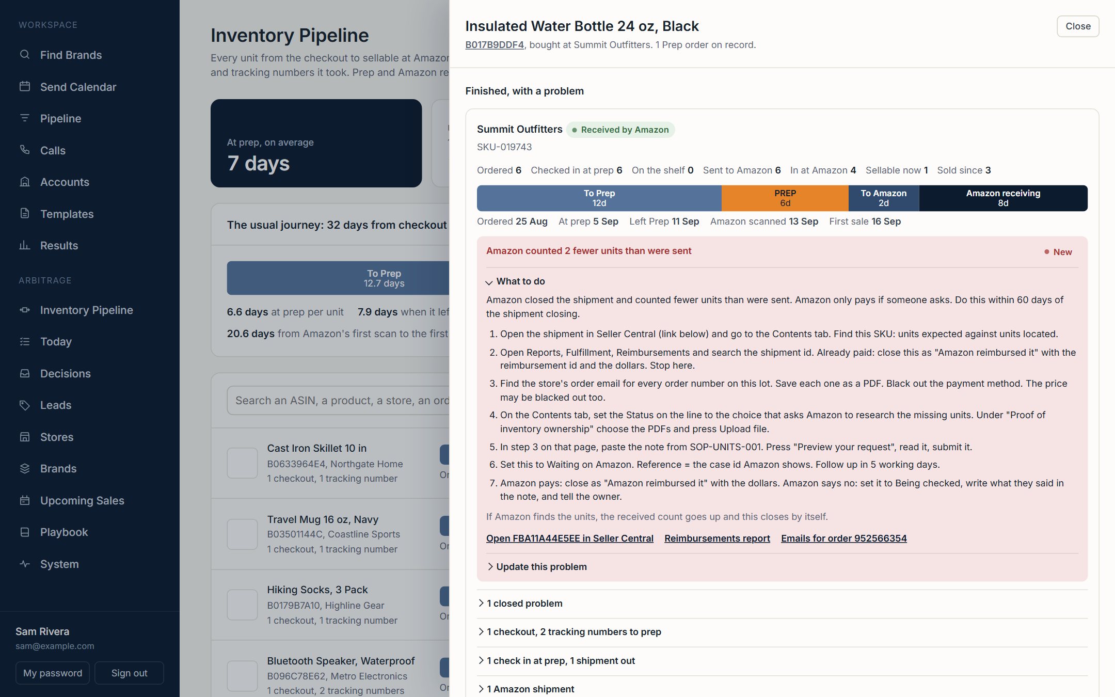1115x697 pixels.
Task: Click the Today checklist icon
Action: (25, 341)
